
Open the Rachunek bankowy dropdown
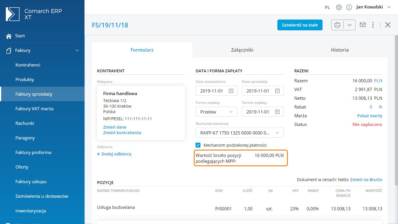pos(239,133)
